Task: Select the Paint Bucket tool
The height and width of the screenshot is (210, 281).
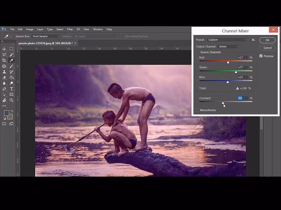Action: tap(11, 77)
